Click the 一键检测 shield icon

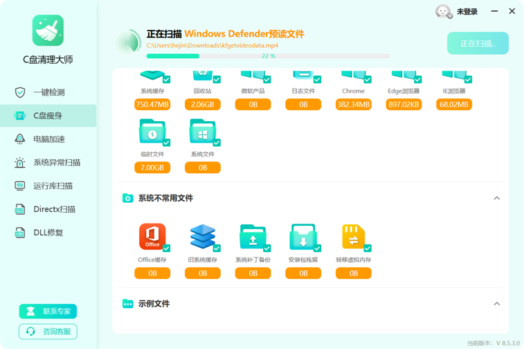(20, 92)
